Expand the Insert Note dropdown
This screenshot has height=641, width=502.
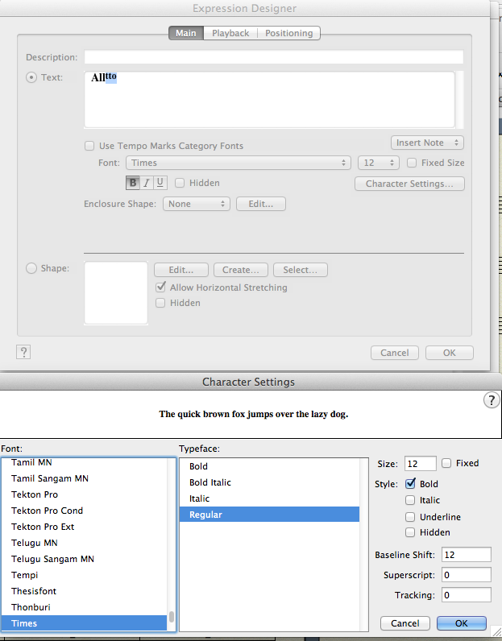tap(427, 143)
